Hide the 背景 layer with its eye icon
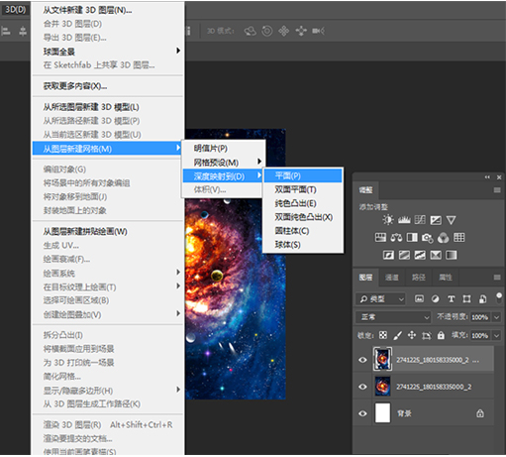Viewport: 506px width, 457px height. 362,413
